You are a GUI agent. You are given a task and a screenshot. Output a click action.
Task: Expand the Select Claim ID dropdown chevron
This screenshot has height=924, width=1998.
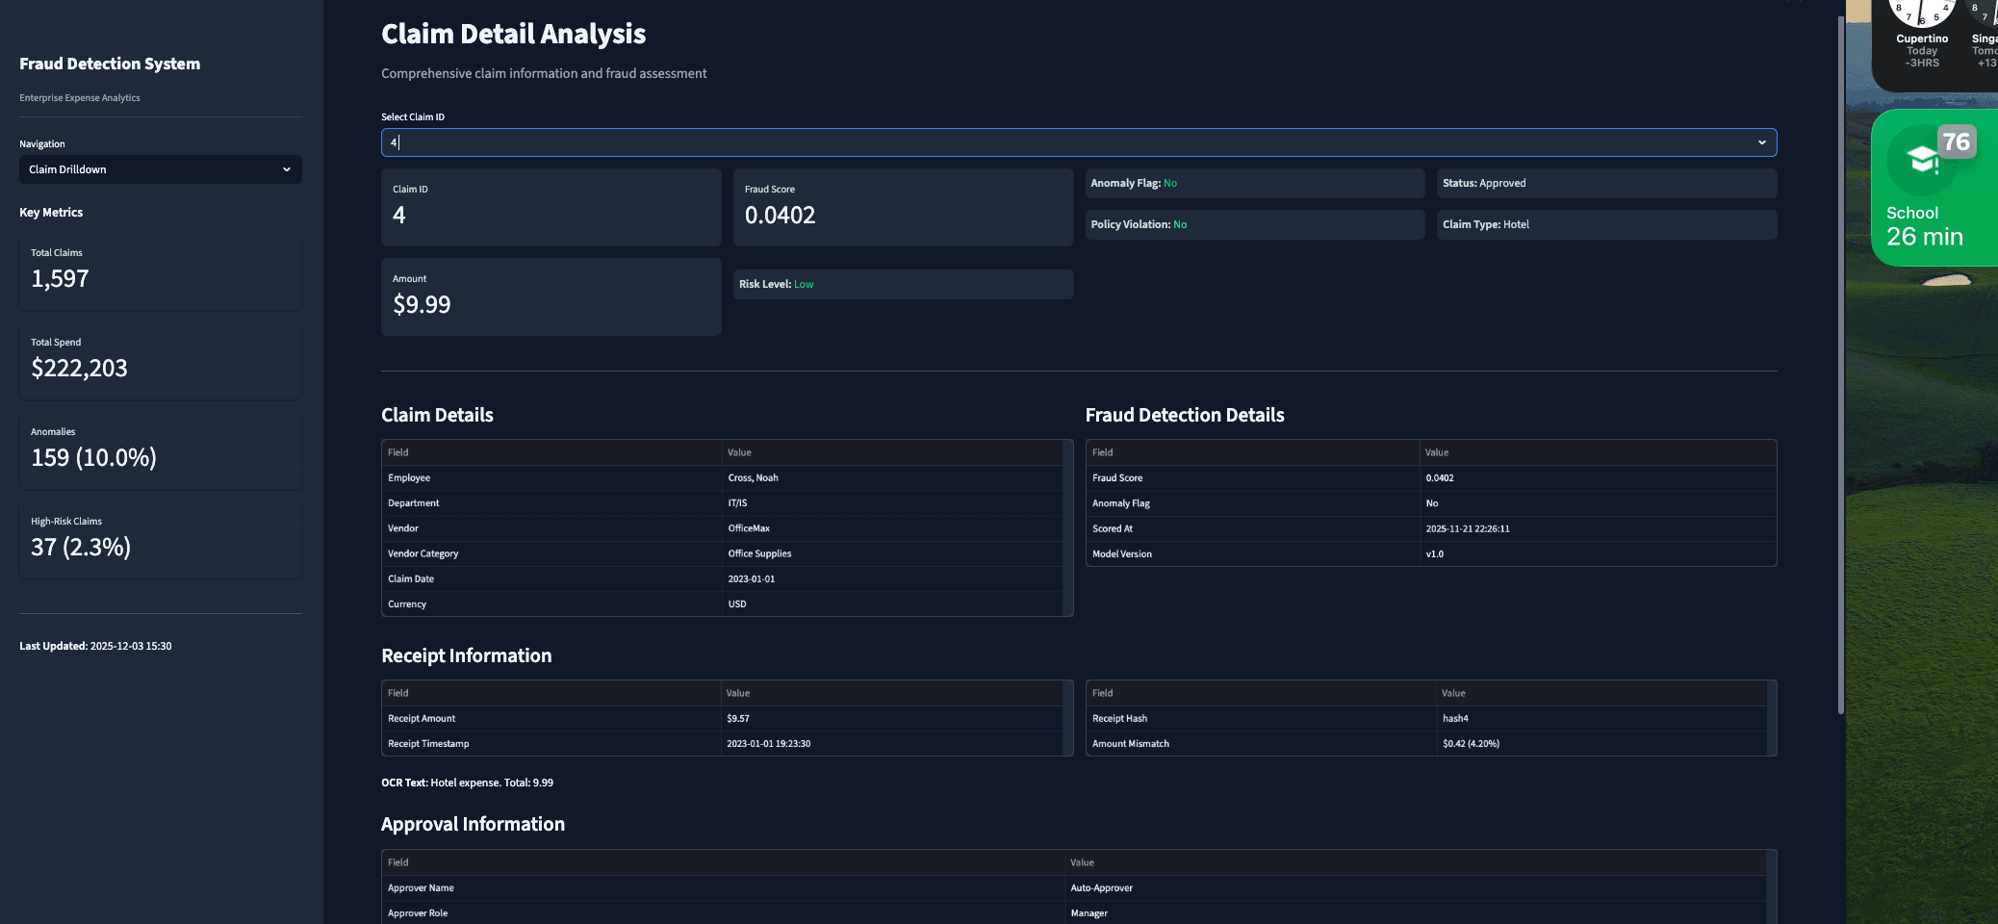[1761, 142]
